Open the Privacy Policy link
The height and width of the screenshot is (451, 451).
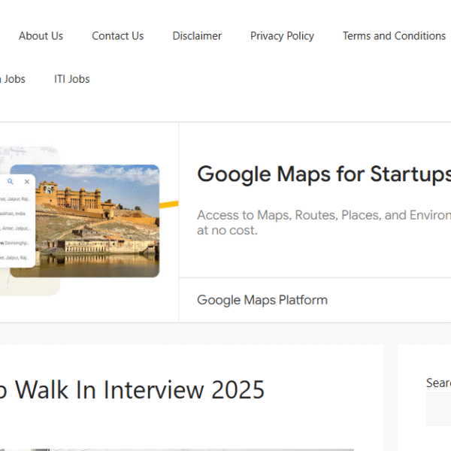point(282,36)
